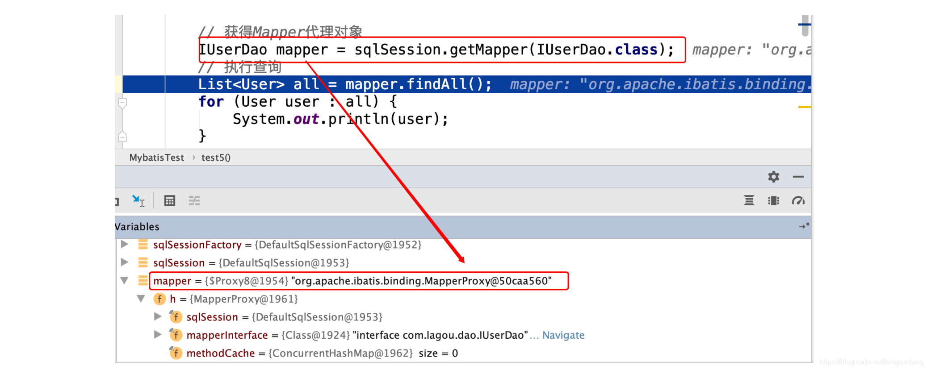The height and width of the screenshot is (370, 927).
Task: Click the threads view film-strip icon
Action: 773,200
